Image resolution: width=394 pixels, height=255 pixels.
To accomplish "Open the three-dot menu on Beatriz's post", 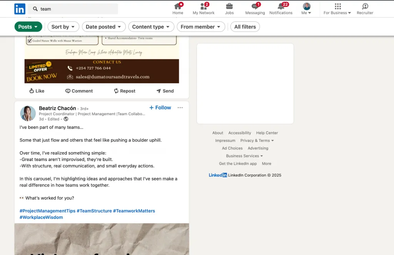I will click(180, 108).
